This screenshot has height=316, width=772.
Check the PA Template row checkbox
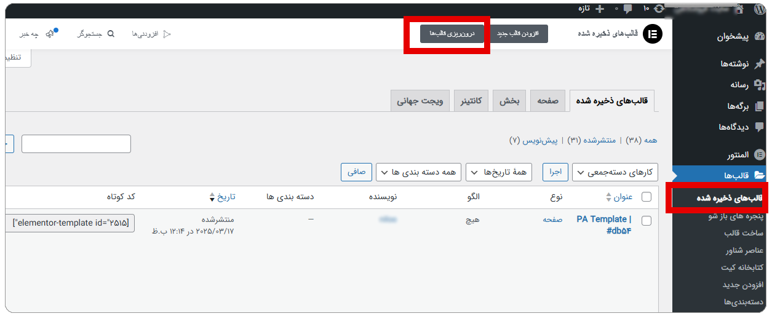646,220
